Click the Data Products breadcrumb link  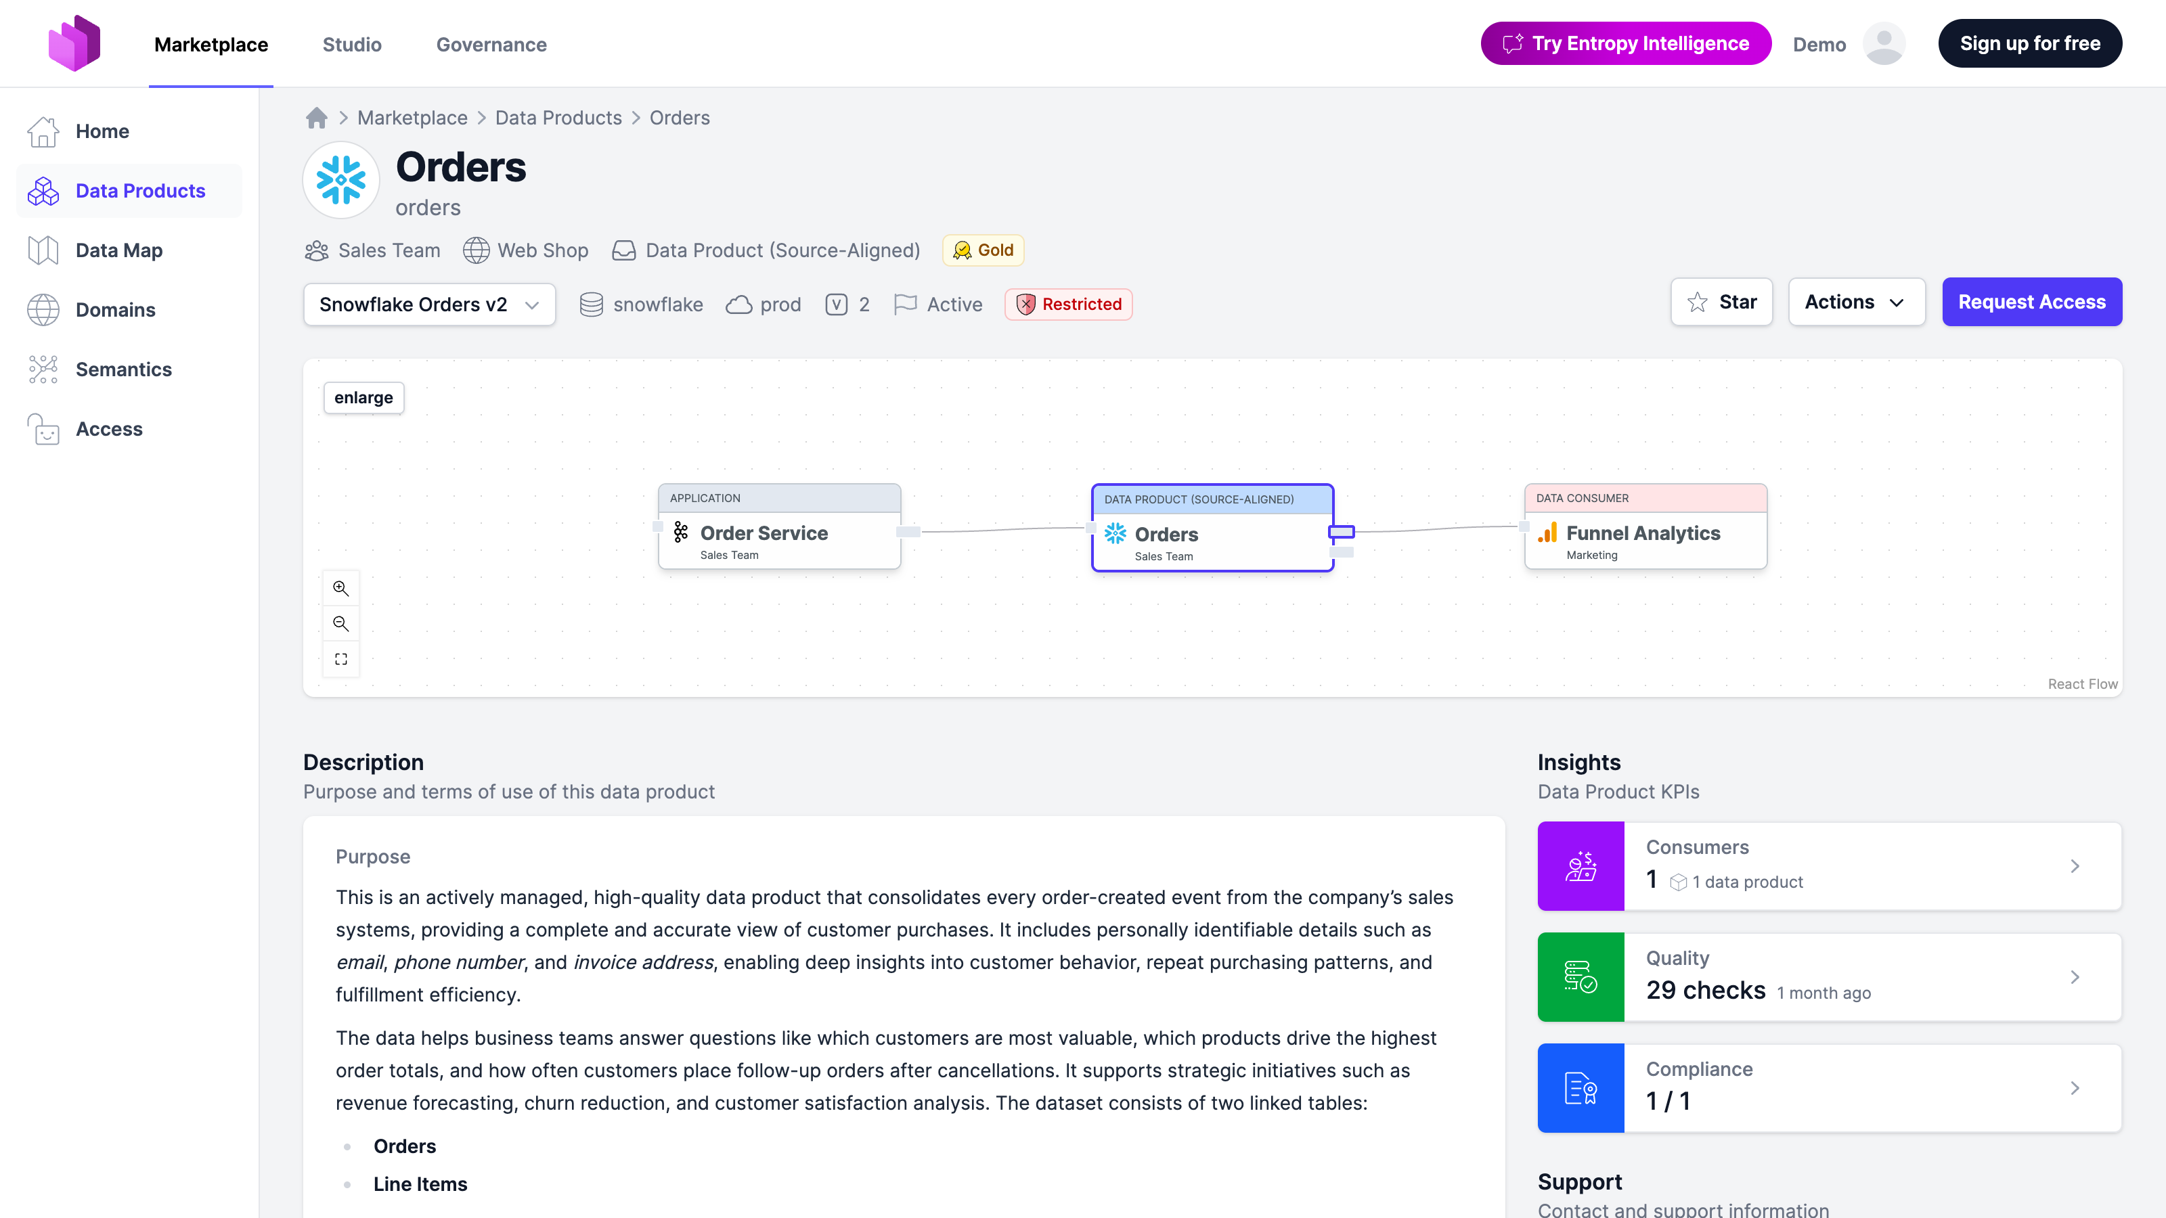[x=558, y=118]
